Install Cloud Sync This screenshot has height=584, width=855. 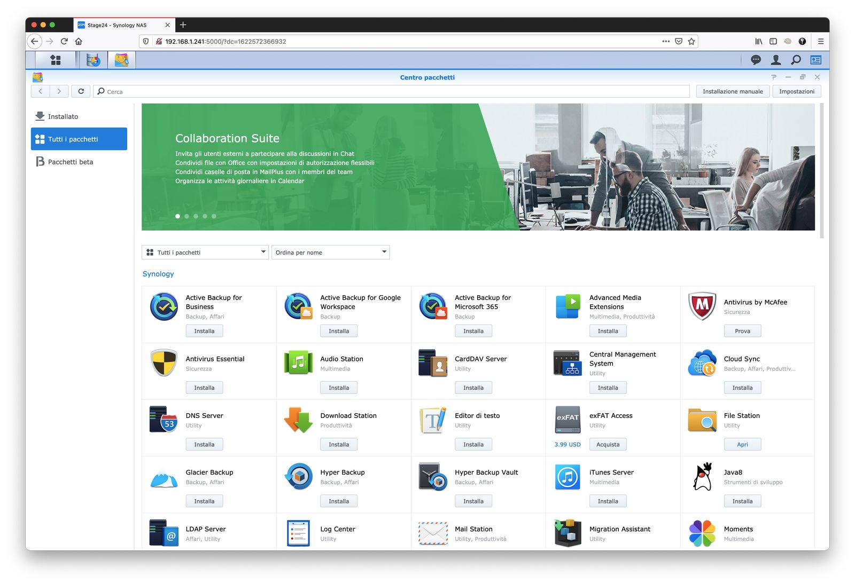point(742,388)
